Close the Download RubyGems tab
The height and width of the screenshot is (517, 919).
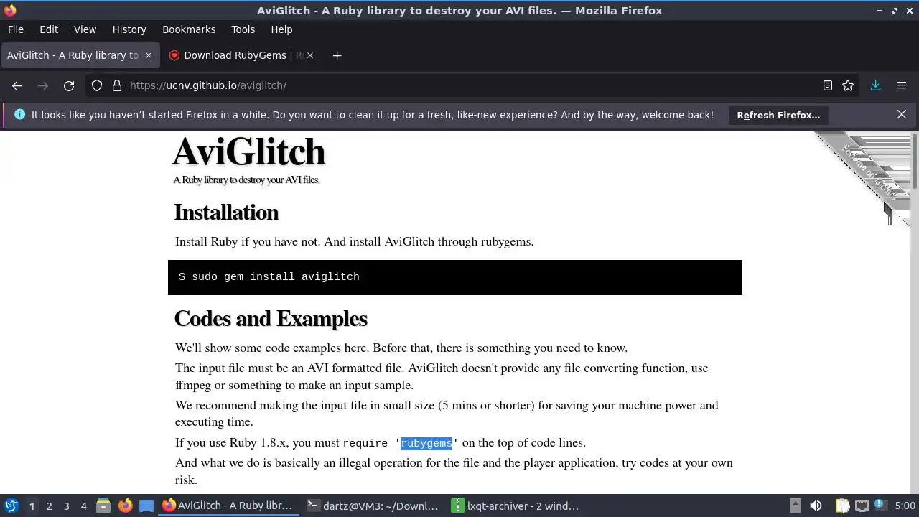point(310,55)
